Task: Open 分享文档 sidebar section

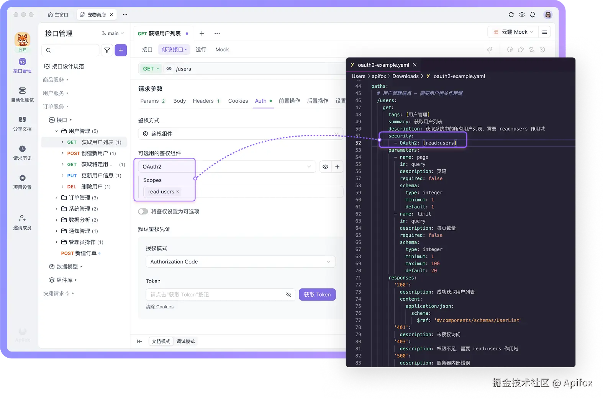Action: [22, 124]
